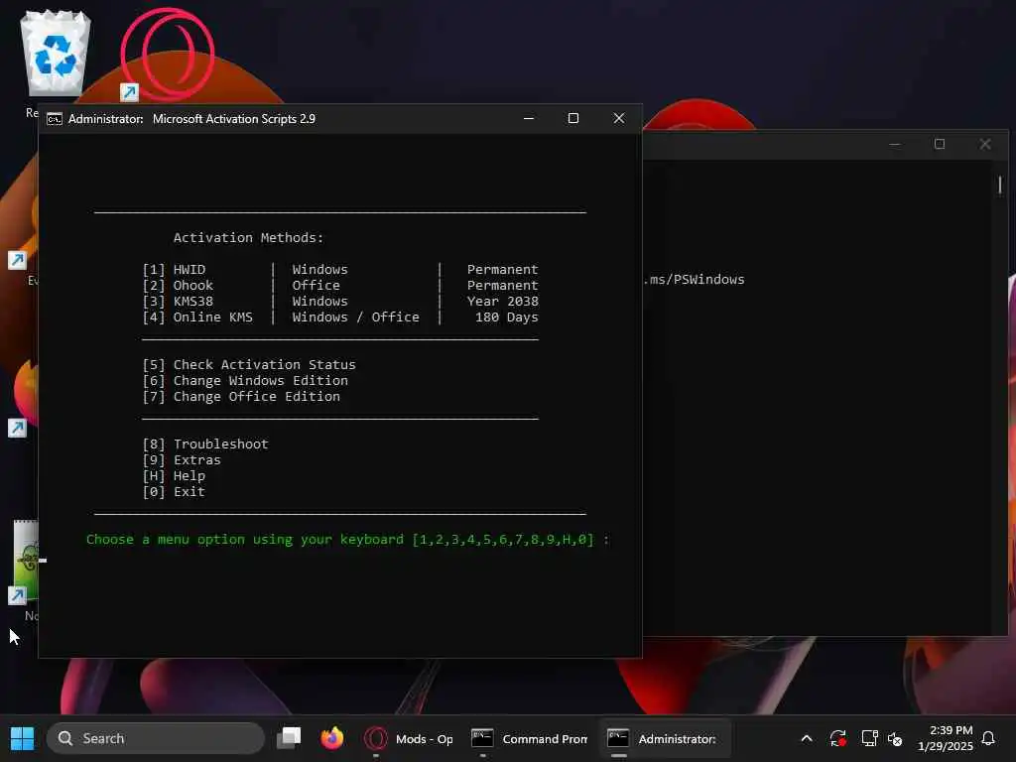This screenshot has height=762, width=1016.
Task: Click 'Windows / Office' text in row 4
Action: 356,317
